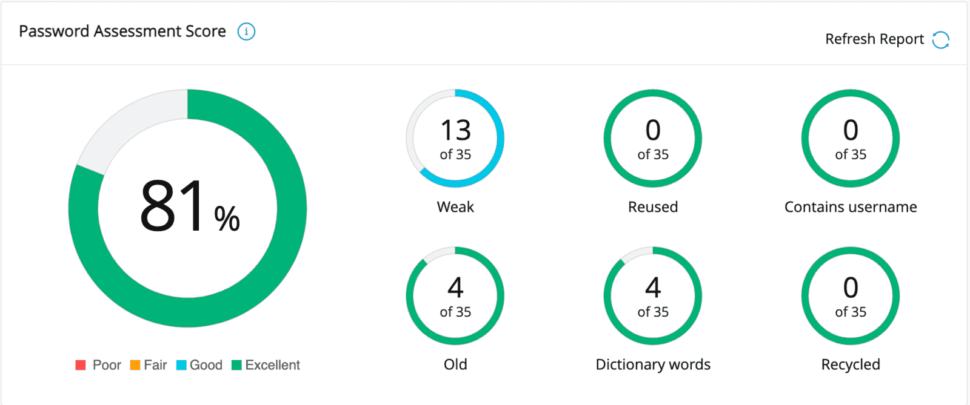Click the Password Assessment Score heading
970x405 pixels.
click(x=122, y=31)
